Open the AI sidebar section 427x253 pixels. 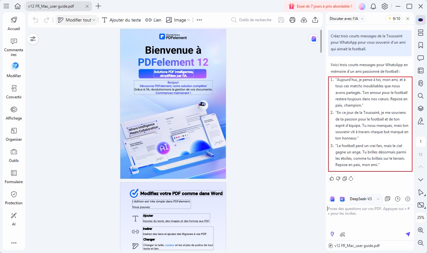pyautogui.click(x=14, y=219)
